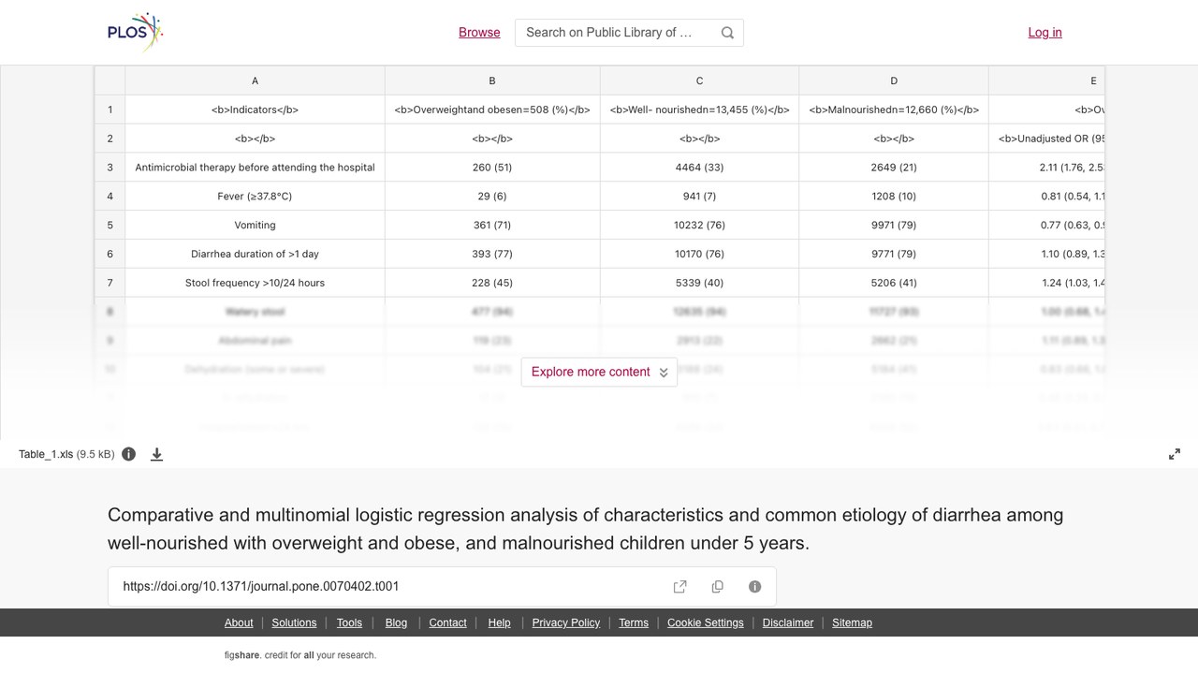
Task: Click the figshare footer text
Action: coord(299,655)
